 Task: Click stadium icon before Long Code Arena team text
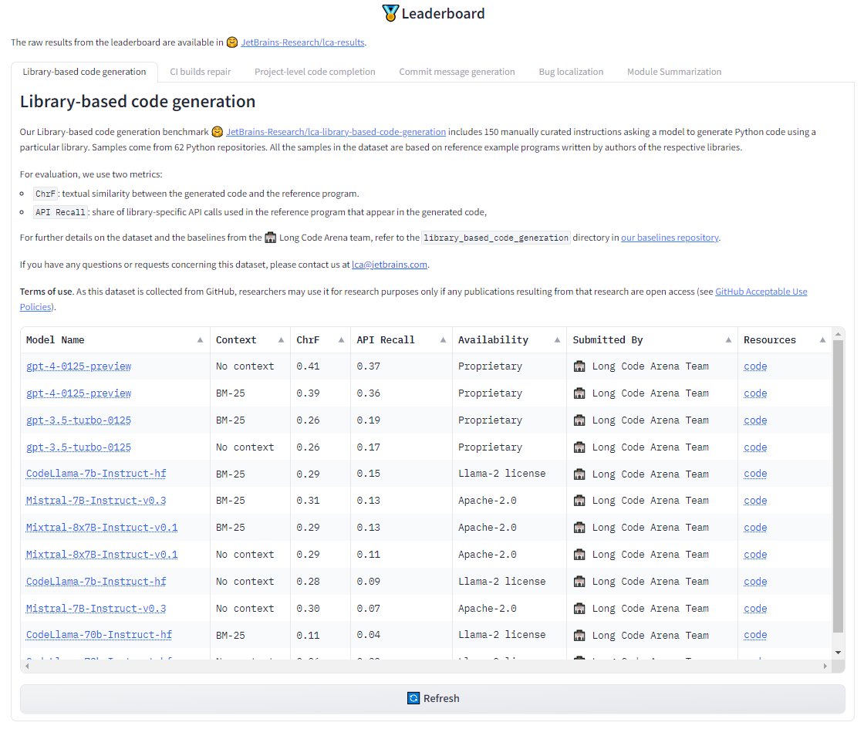click(271, 238)
